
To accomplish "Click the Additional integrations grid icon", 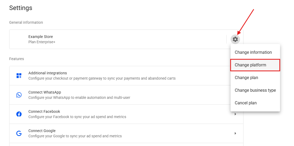I will pyautogui.click(x=19, y=76).
